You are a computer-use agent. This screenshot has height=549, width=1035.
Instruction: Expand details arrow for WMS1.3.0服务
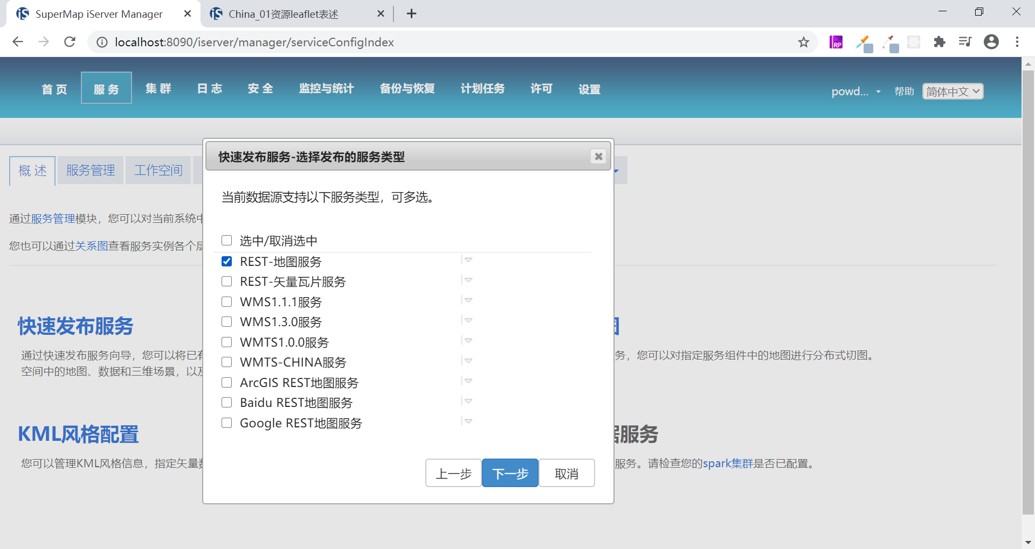[468, 320]
